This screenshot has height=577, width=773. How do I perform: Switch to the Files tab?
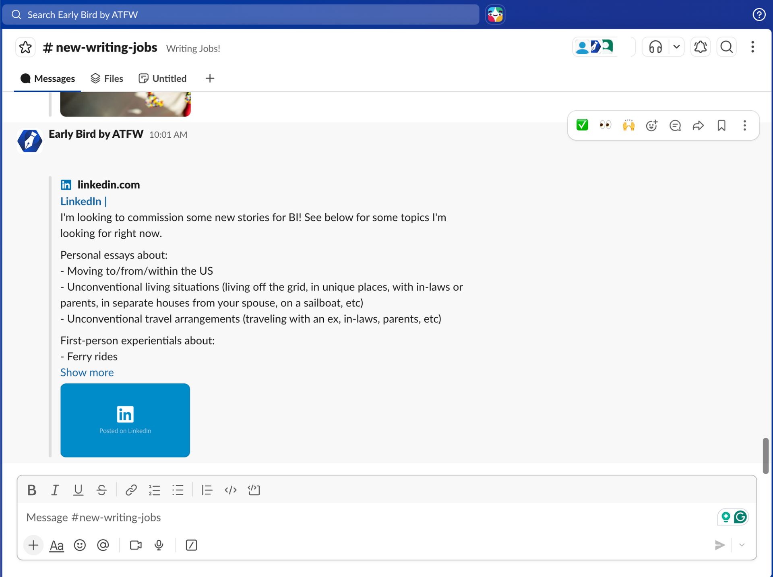pos(107,79)
